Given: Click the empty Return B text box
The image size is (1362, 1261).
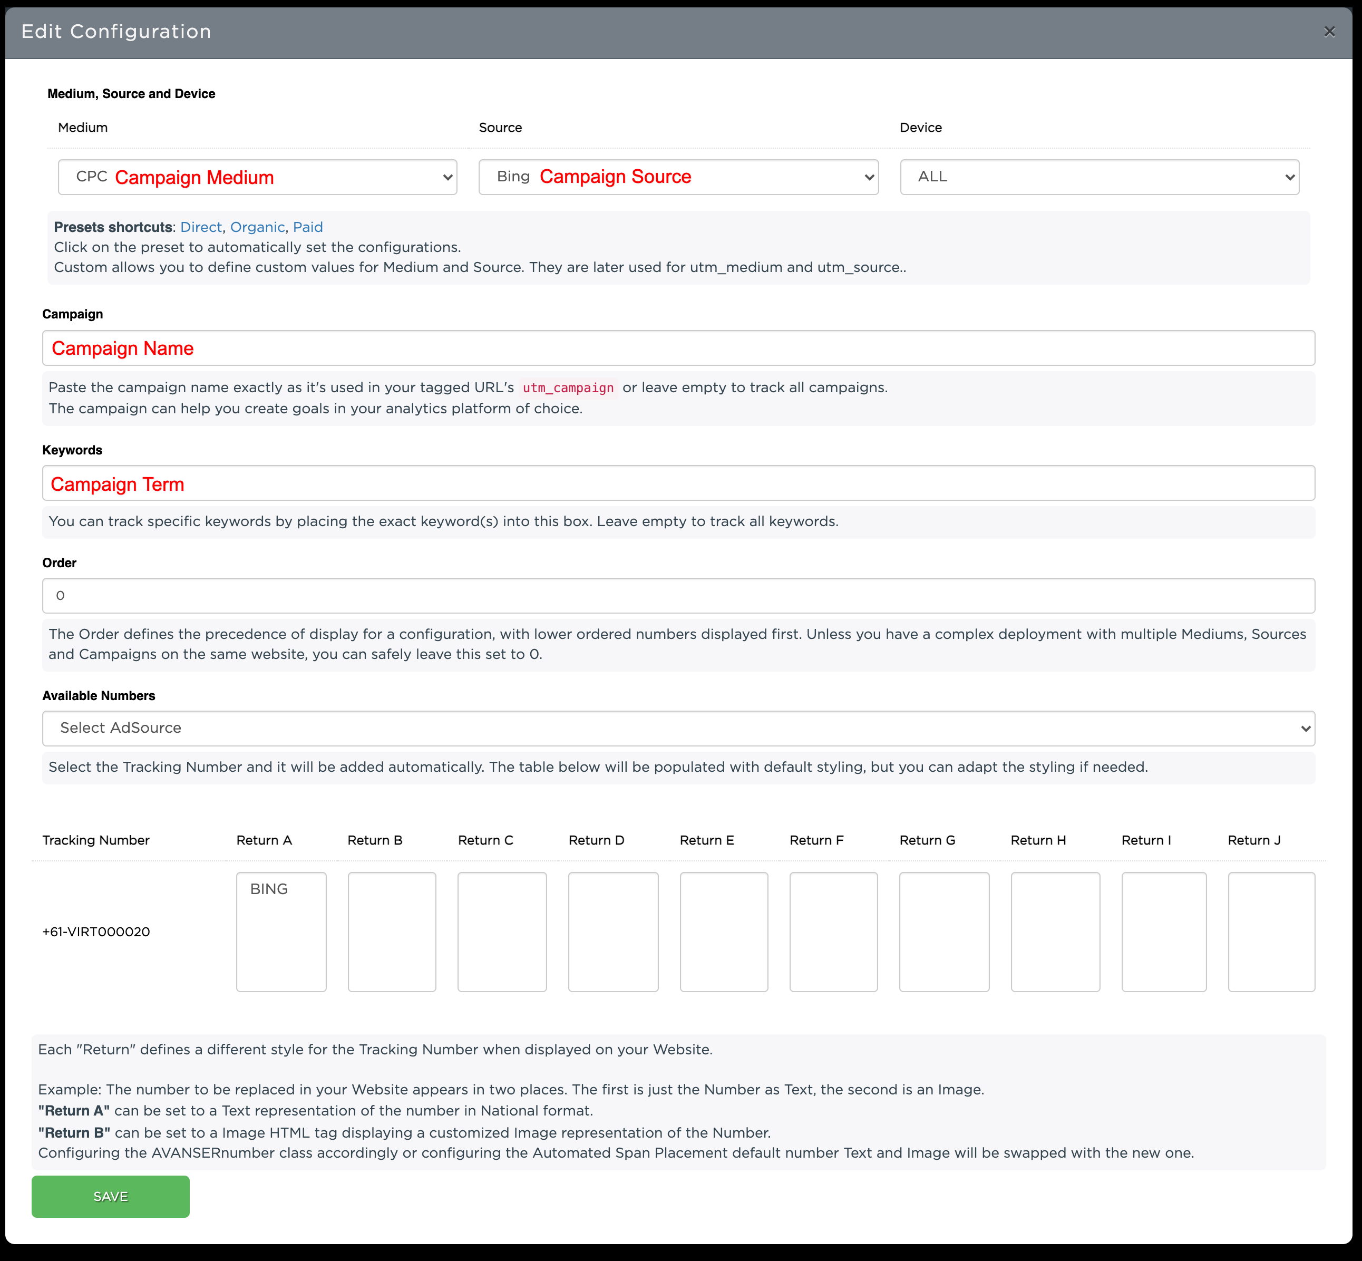Looking at the screenshot, I should coord(392,932).
